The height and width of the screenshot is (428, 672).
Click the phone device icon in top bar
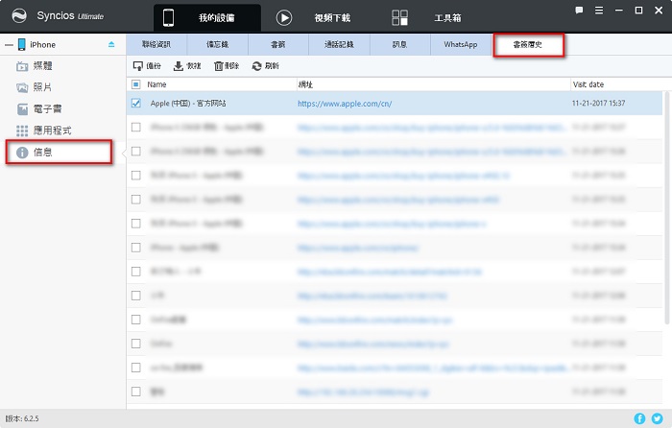click(168, 17)
